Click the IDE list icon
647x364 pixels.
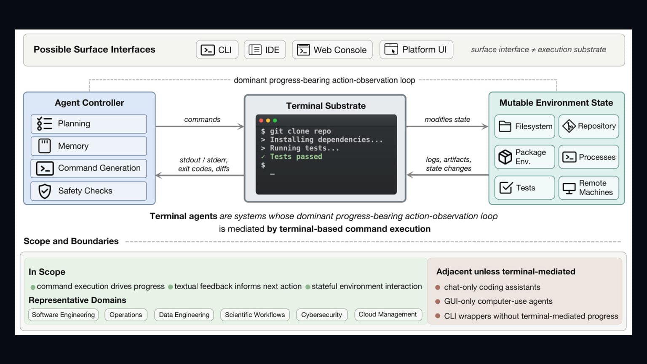coord(255,50)
